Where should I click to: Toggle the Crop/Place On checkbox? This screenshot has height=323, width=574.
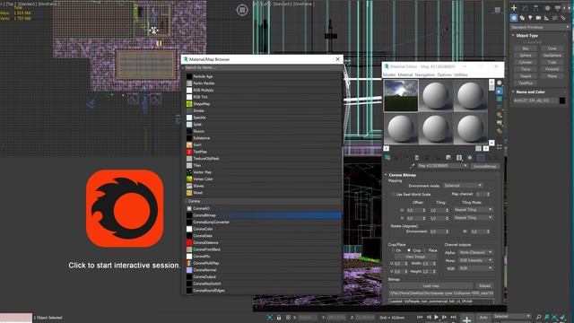coord(393,250)
